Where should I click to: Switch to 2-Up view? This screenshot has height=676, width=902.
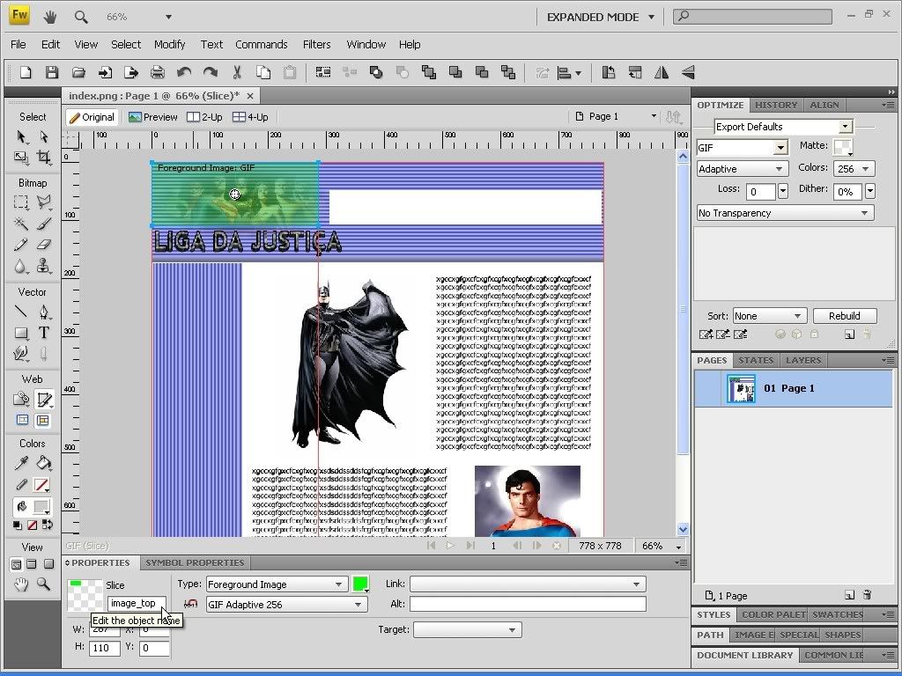(204, 117)
